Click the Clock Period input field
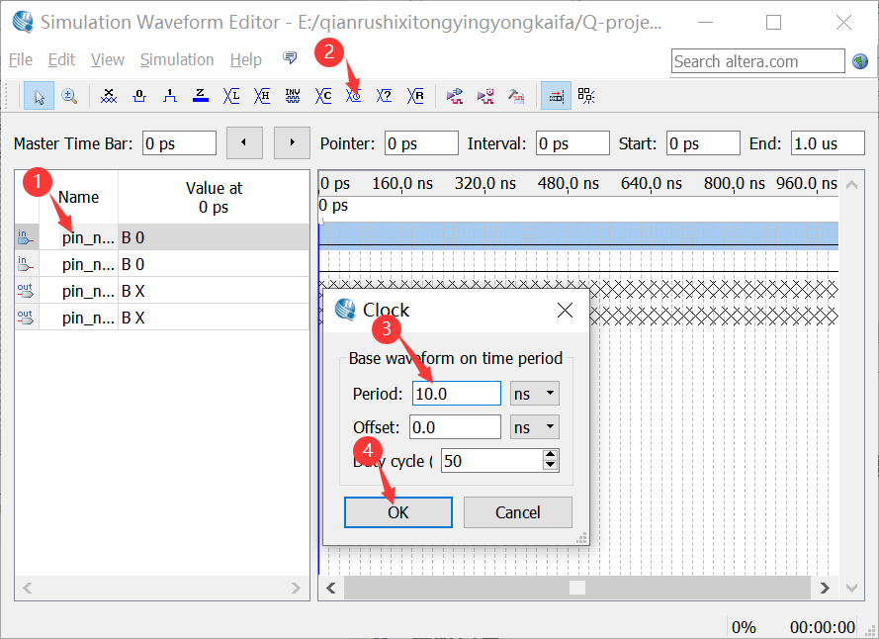The image size is (879, 639). [x=457, y=394]
